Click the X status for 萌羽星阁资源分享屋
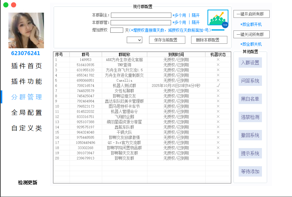This screenshot has width=292, height=197. tap(218, 122)
